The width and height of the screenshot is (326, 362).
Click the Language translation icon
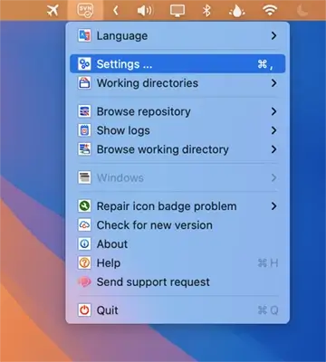tap(84, 35)
